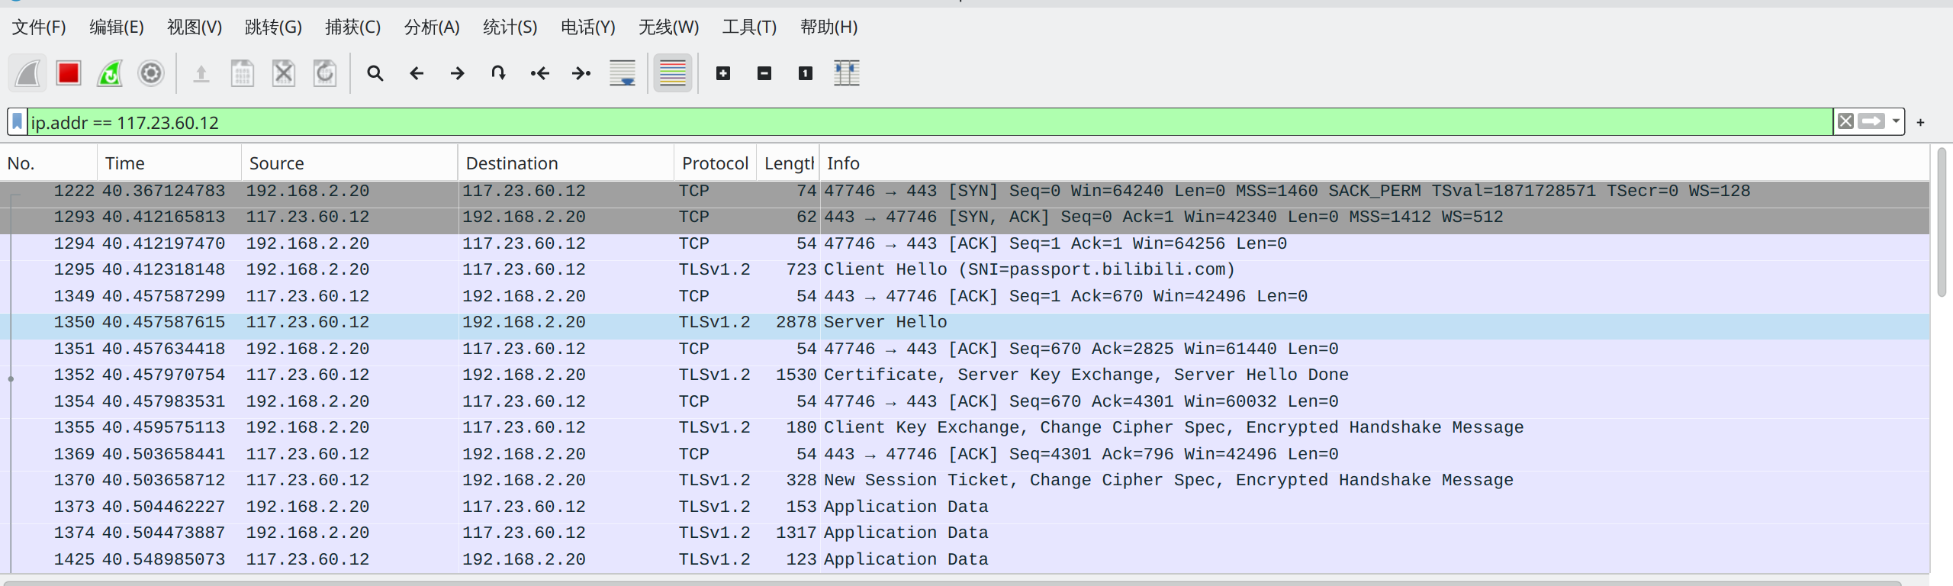The image size is (1953, 586).
Task: Sort by the No. column header
Action: (x=49, y=163)
